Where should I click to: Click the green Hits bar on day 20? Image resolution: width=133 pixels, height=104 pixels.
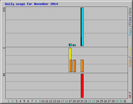(81, 27)
